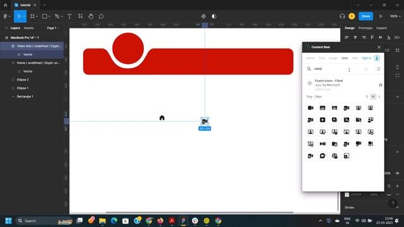Switch to the Layers tab
Screen dimensions: 404x227
pyautogui.click(x=15, y=28)
